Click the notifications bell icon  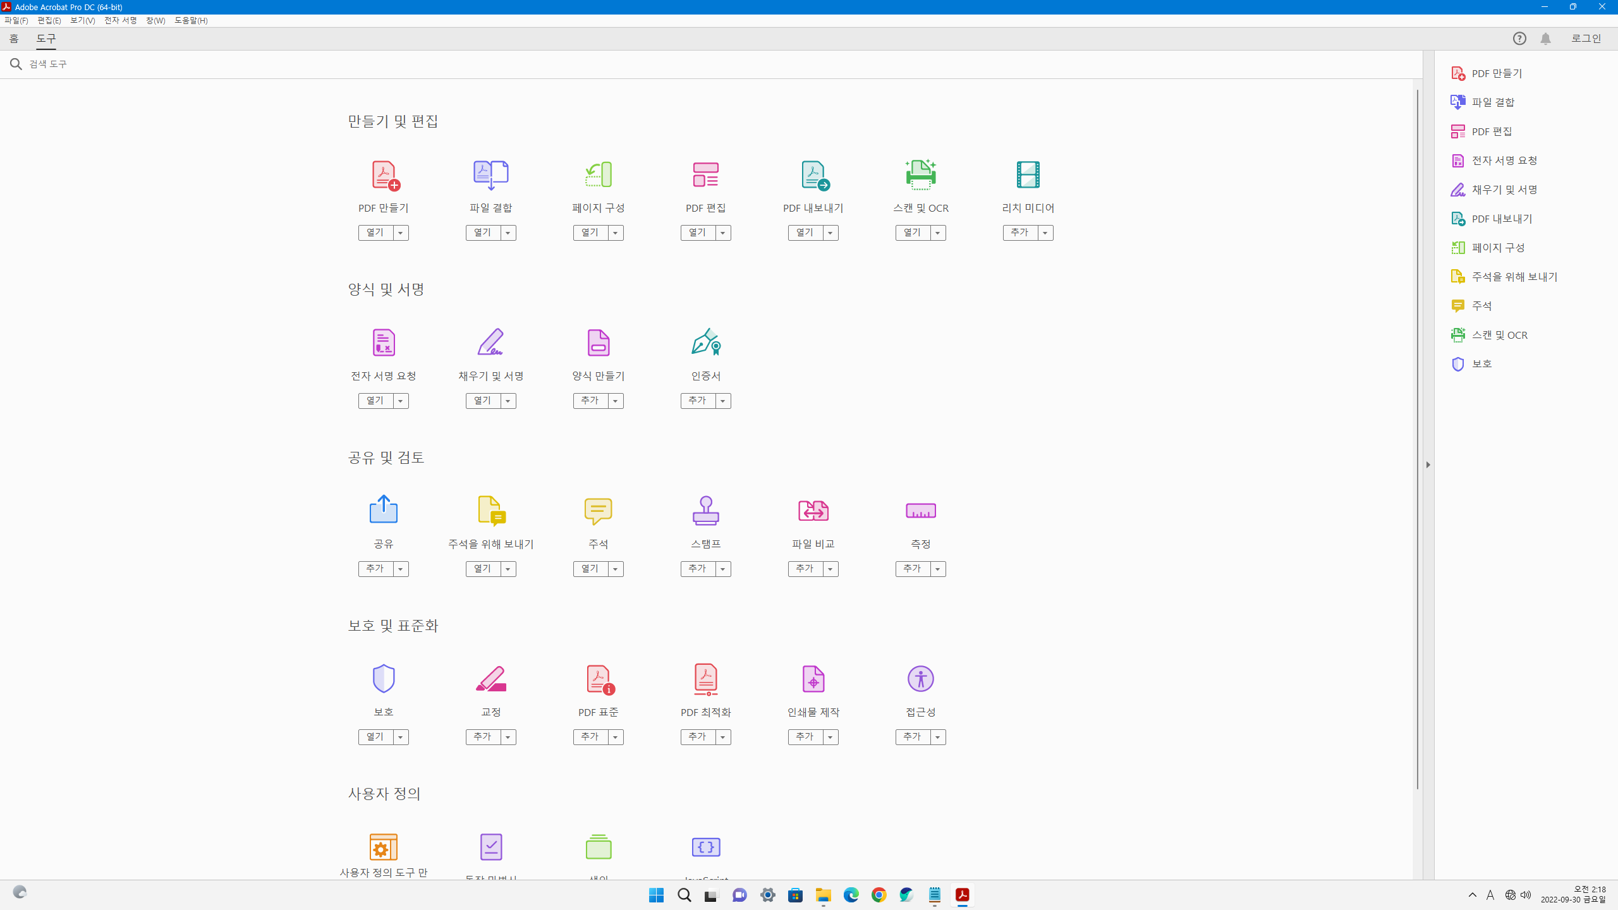tap(1545, 39)
